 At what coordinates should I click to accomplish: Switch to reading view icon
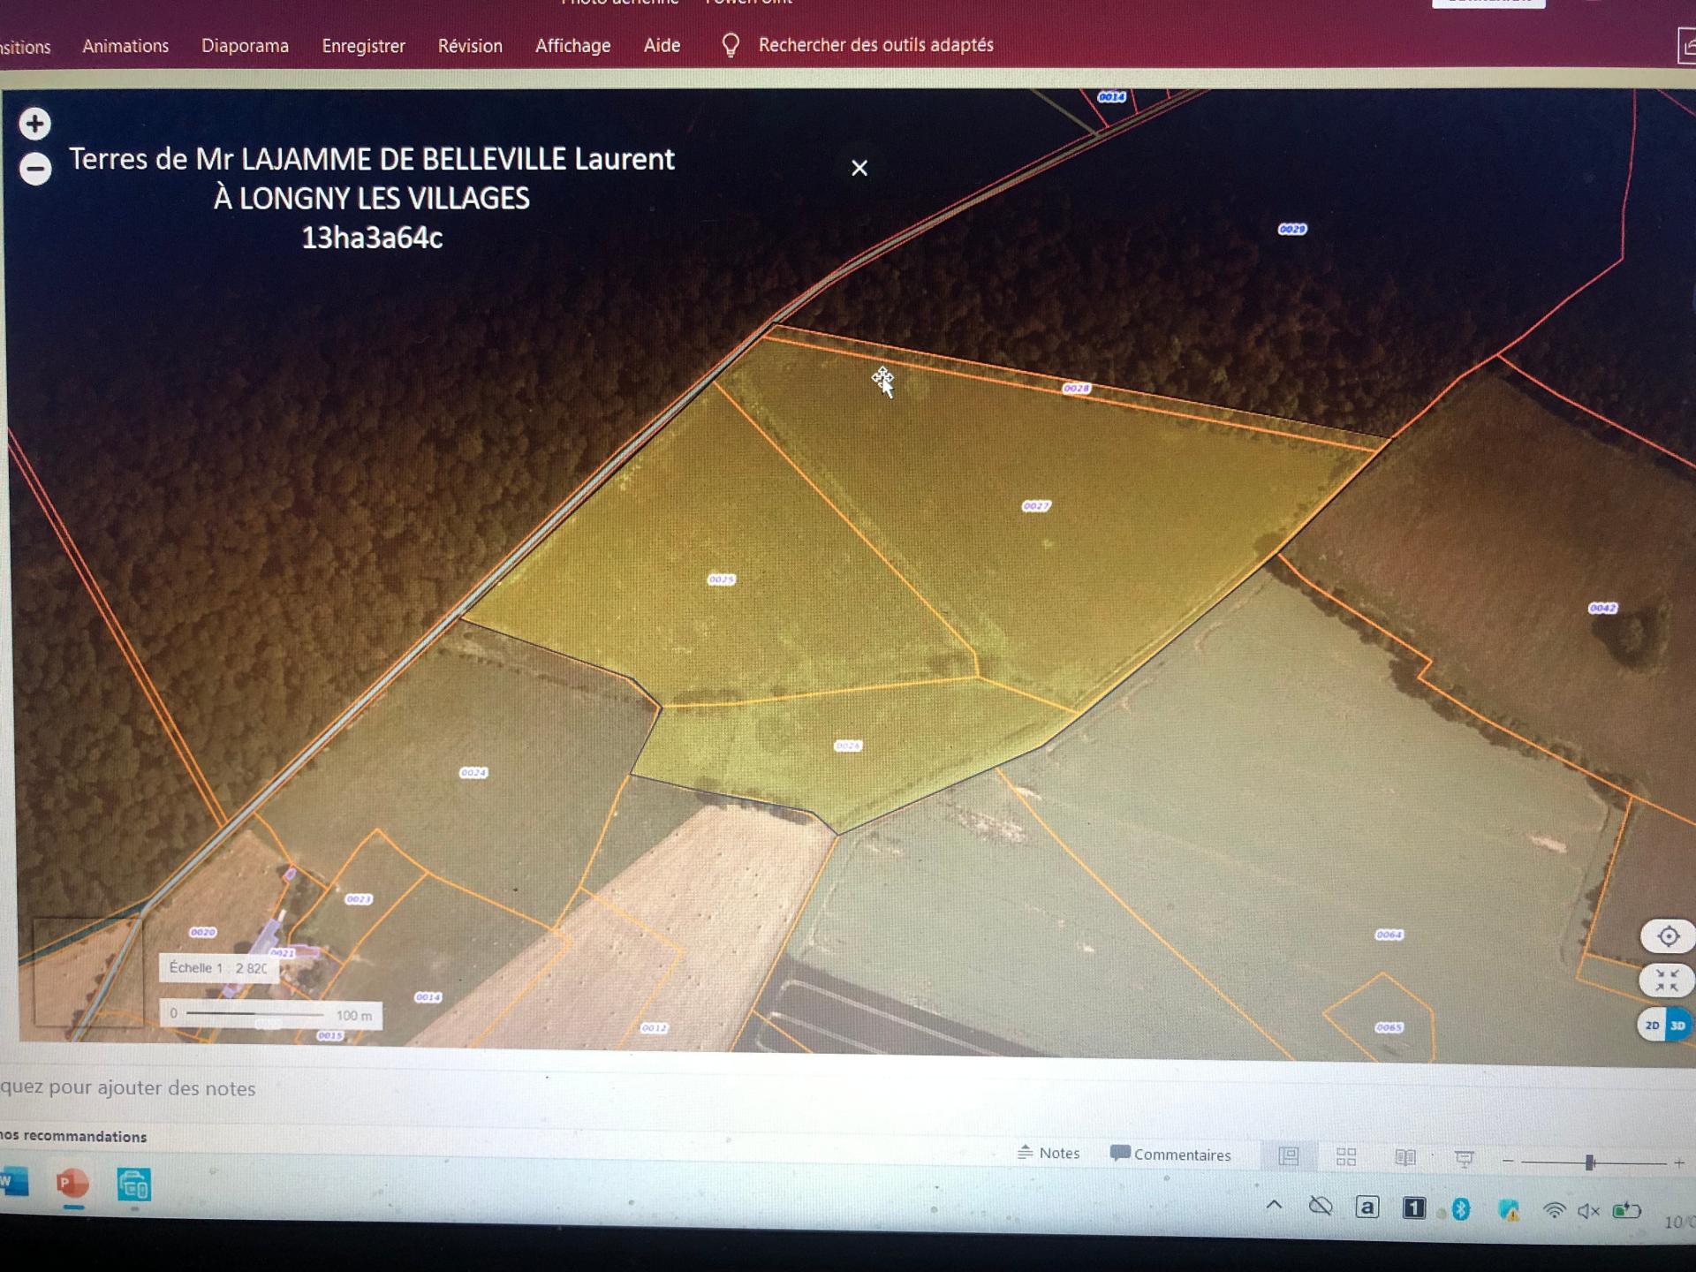[1404, 1157]
